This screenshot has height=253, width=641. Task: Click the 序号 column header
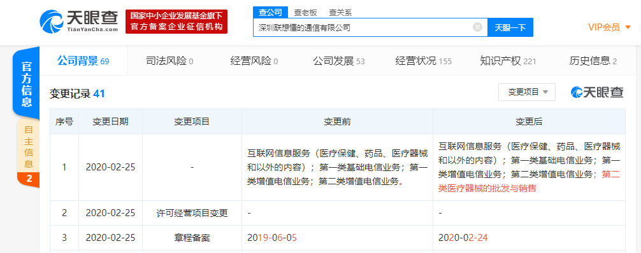click(x=64, y=121)
